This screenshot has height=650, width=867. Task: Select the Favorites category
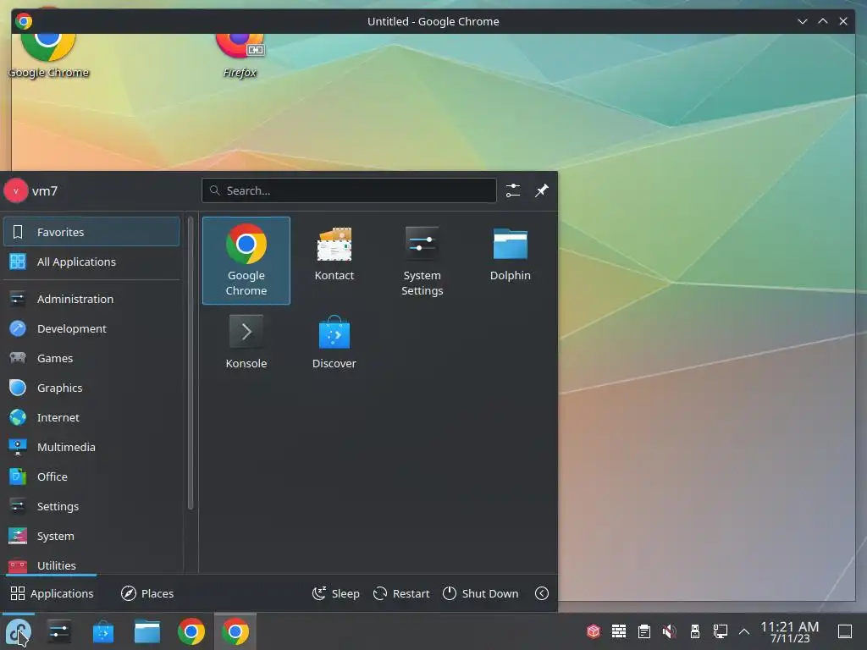pyautogui.click(x=91, y=232)
